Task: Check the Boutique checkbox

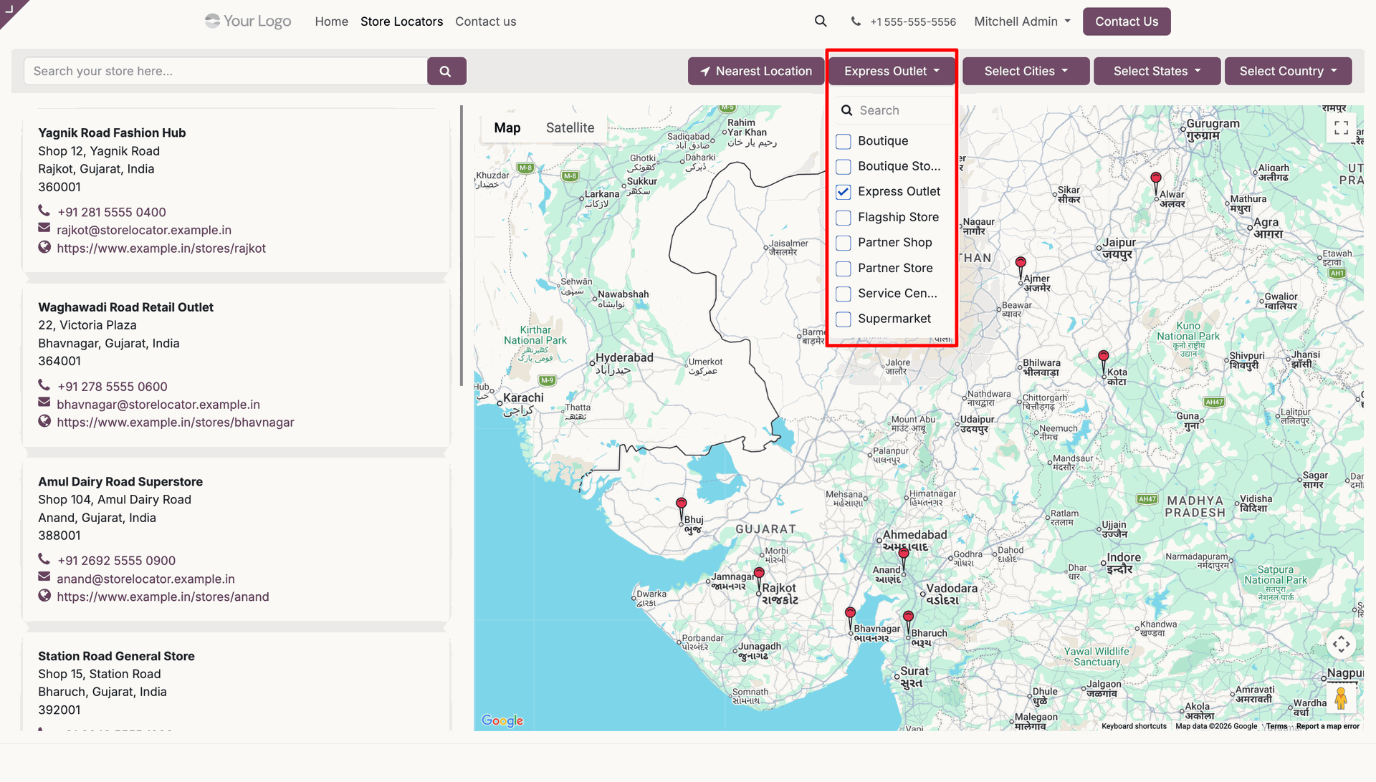Action: pos(844,142)
